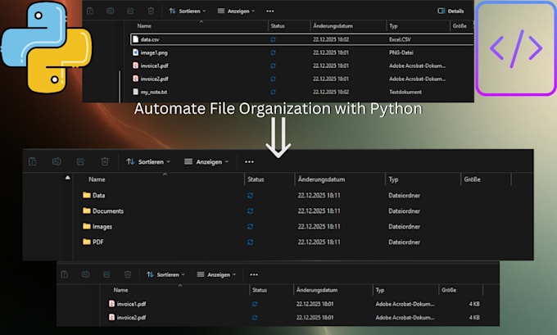Screen dimensions: 557x335
Task: Open the Anzeigen dropdown in the invoices-only window
Action: pos(216,274)
